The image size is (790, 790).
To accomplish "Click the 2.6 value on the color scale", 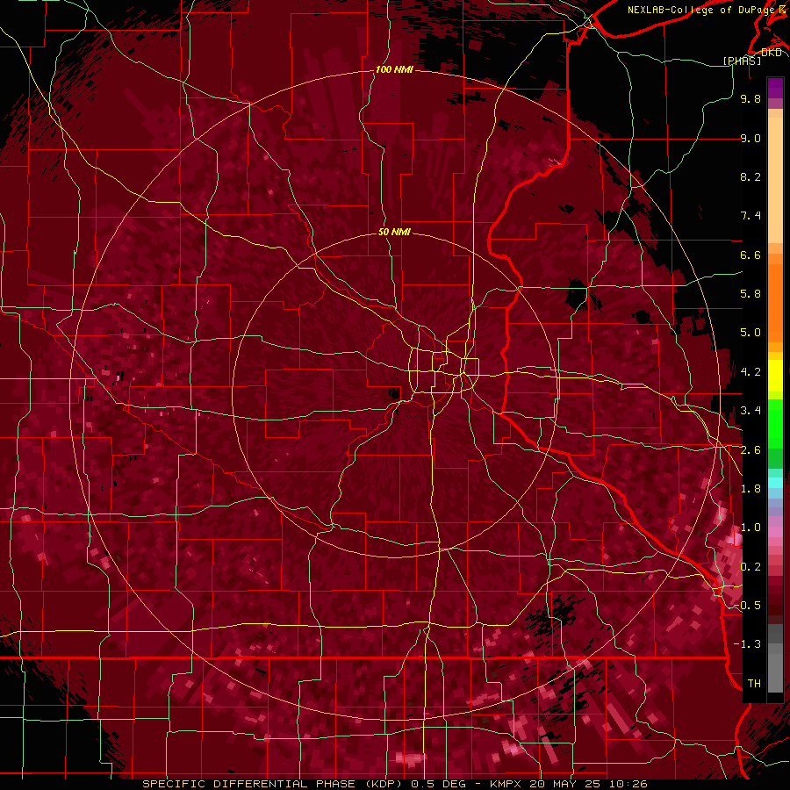I will coord(750,450).
